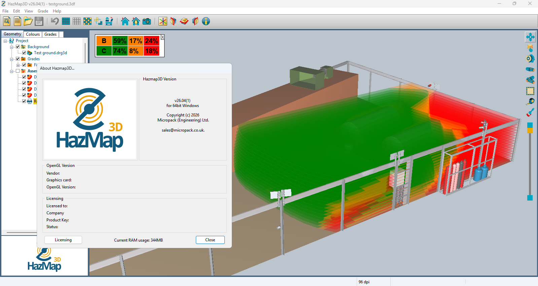This screenshot has height=286, width=538.
Task: Click the new blank document icon
Action: 17,21
